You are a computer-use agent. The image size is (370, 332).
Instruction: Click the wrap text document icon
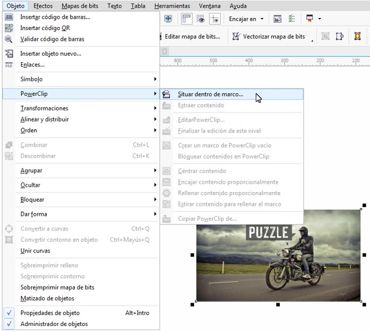(x=340, y=36)
